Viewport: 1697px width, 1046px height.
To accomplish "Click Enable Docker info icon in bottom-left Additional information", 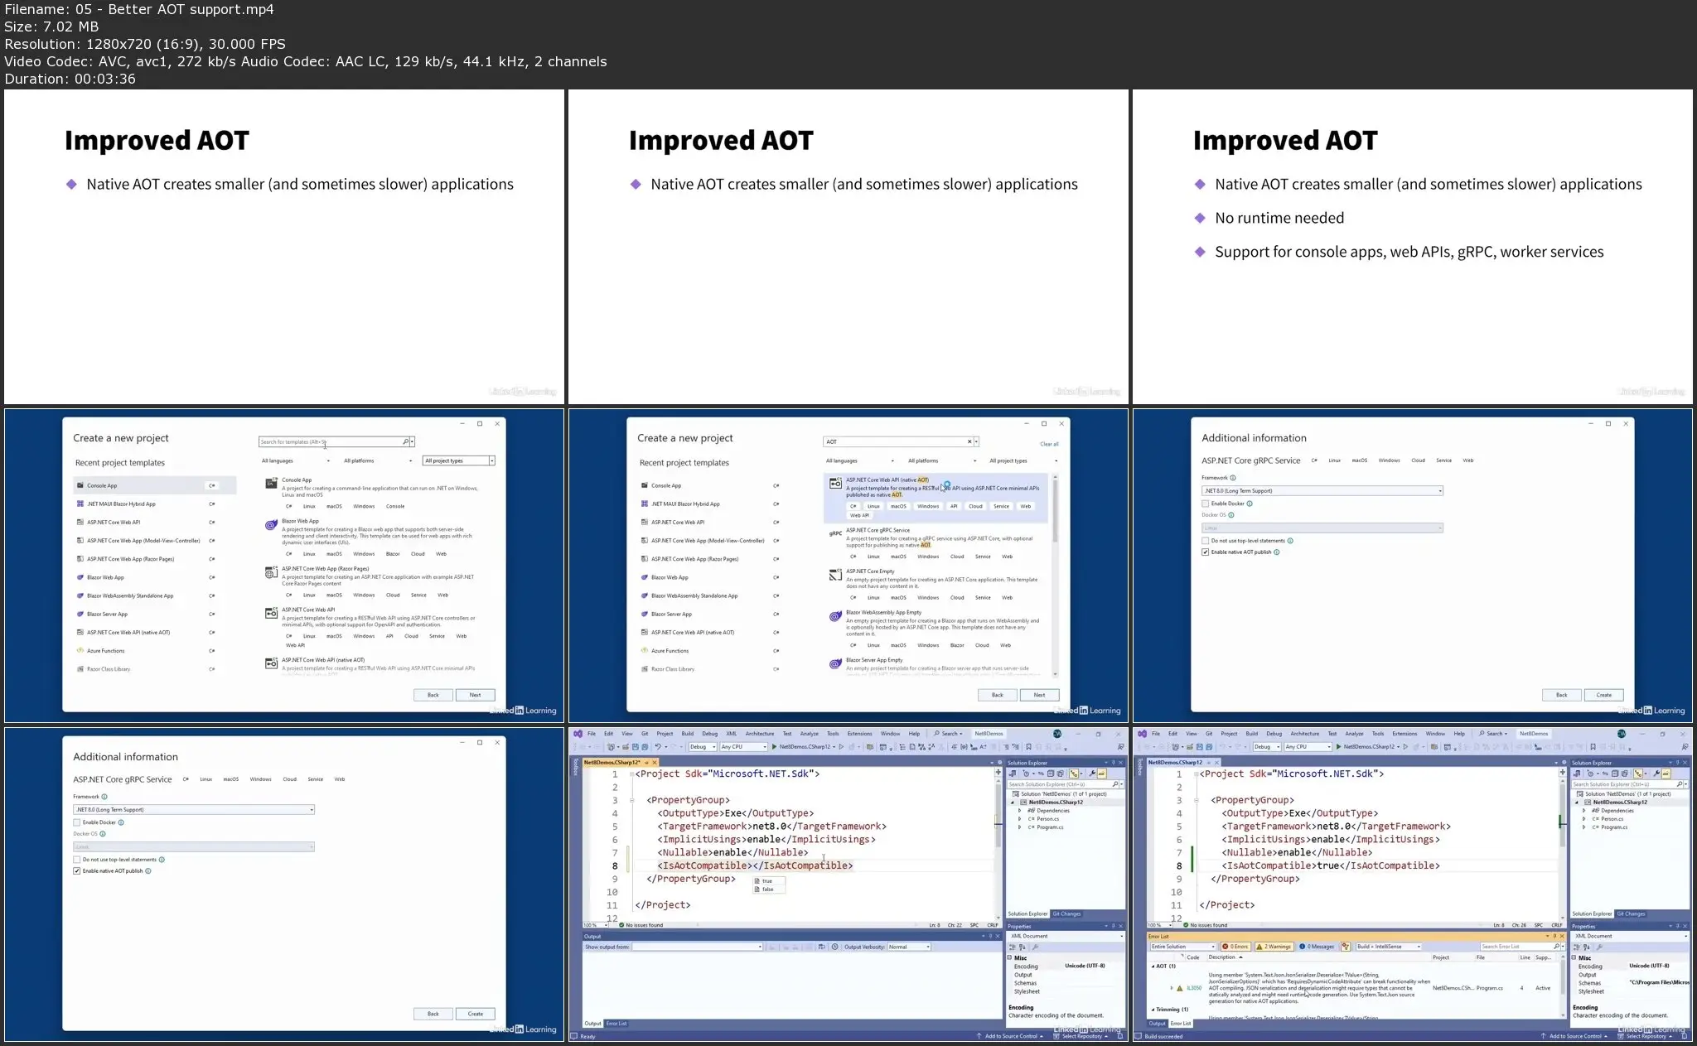I will 121,822.
